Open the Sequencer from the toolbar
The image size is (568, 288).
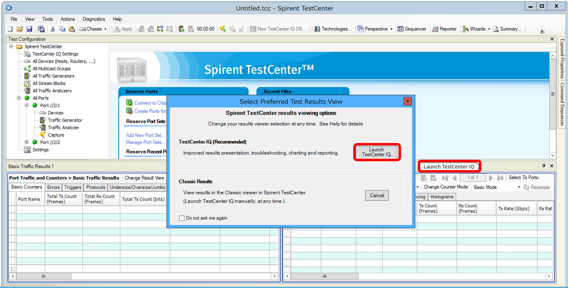[412, 29]
